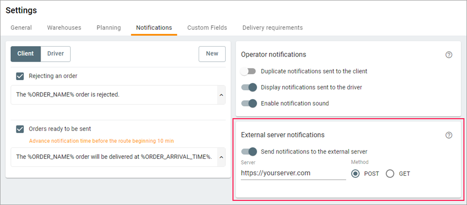Open the Warehouses tab

pyautogui.click(x=64, y=28)
